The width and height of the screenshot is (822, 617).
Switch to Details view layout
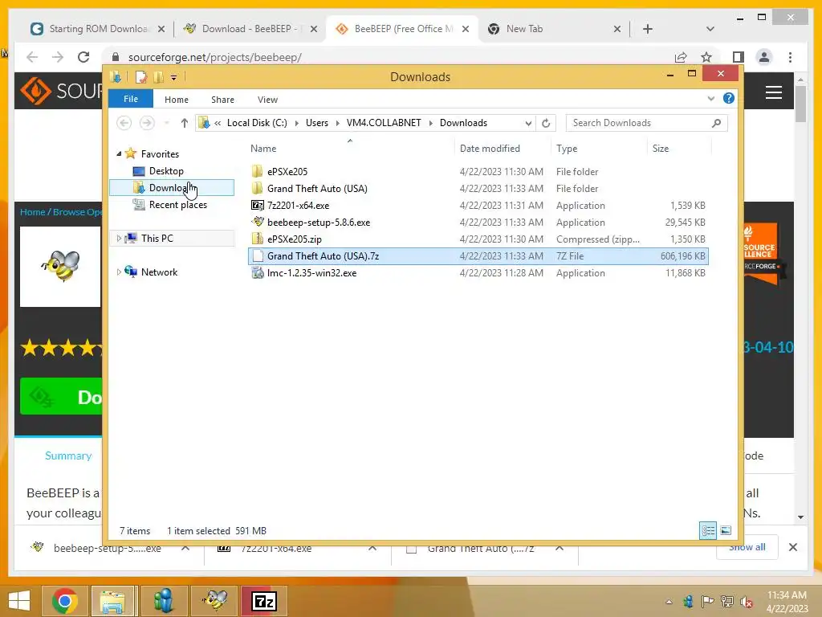[708, 530]
